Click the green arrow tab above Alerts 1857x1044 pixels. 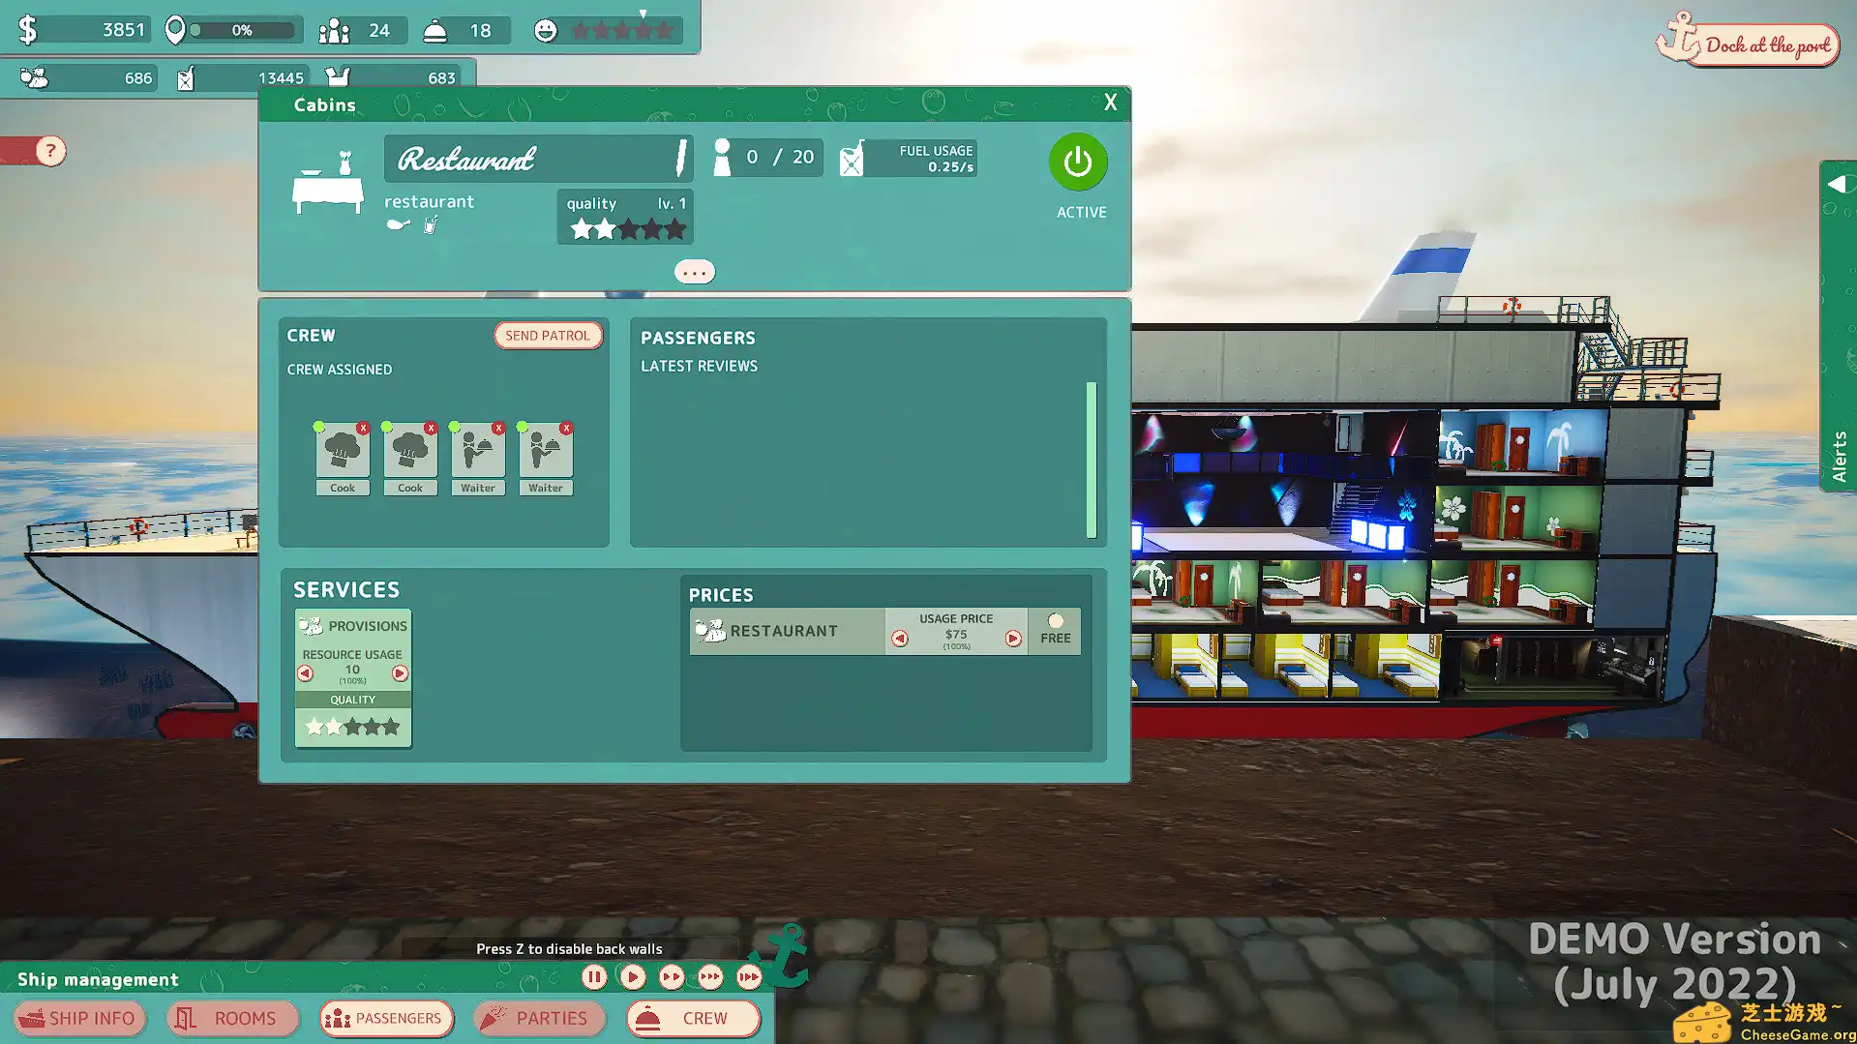[1837, 184]
